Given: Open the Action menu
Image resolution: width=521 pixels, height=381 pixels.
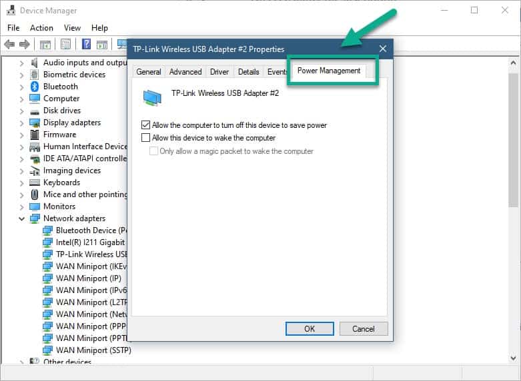Looking at the screenshot, I should 41,28.
